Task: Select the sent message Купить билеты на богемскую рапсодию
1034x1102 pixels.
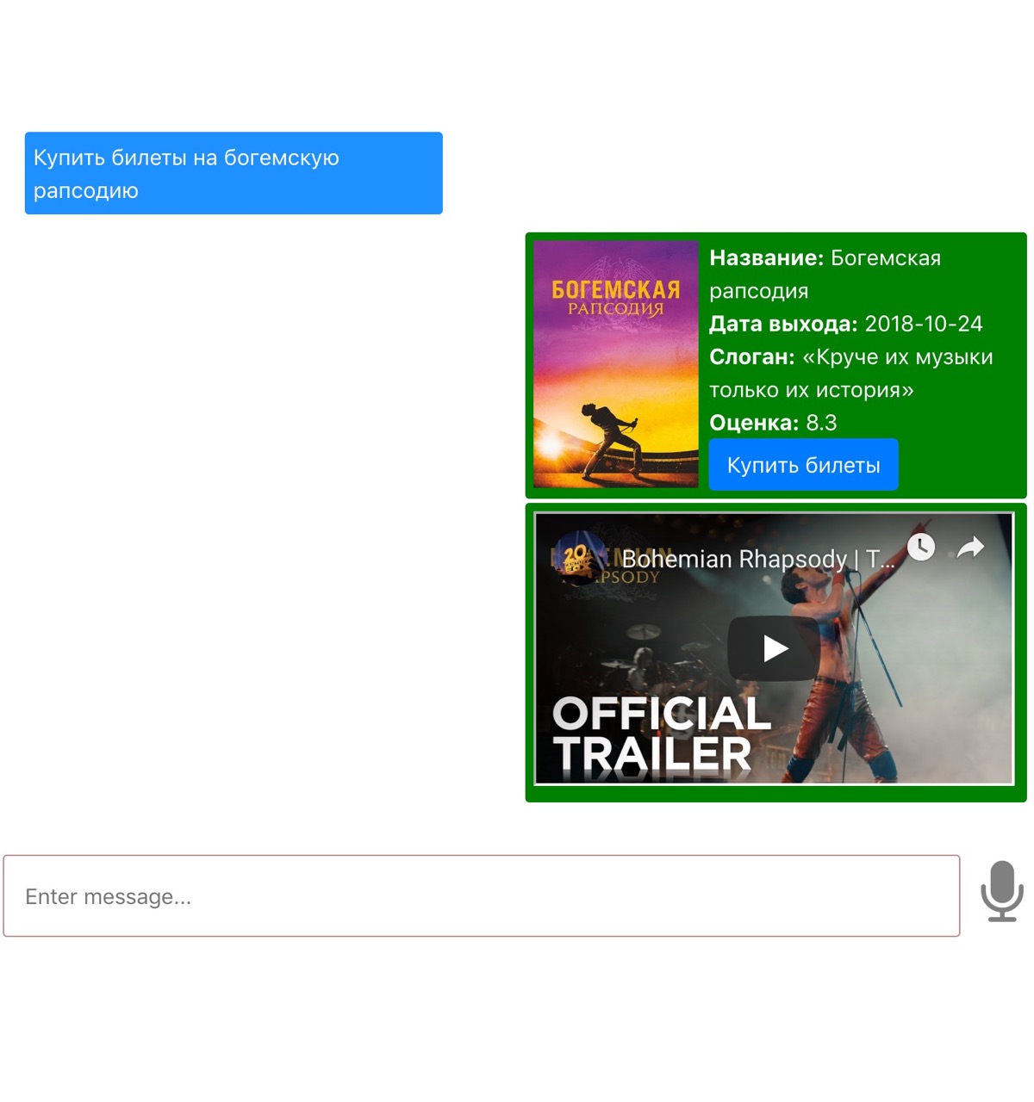Action: pos(234,173)
